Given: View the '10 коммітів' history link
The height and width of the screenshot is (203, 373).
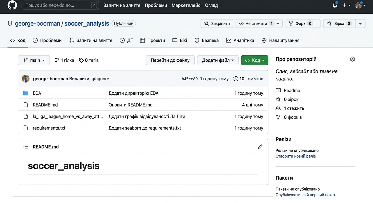Looking at the screenshot, I should [x=248, y=79].
